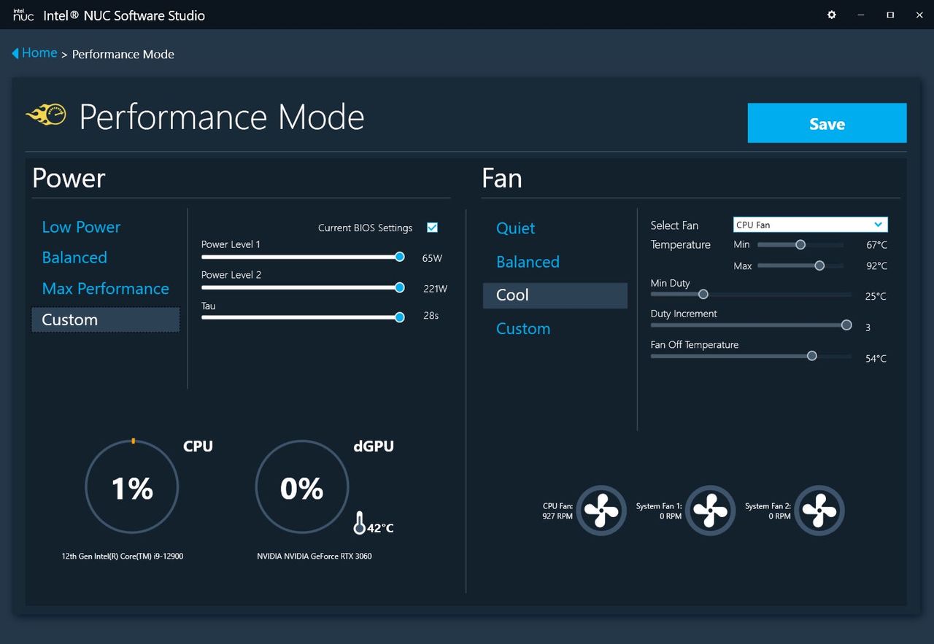The image size is (934, 644).
Task: Click the 54°C fan off temperature value
Action: [876, 359]
